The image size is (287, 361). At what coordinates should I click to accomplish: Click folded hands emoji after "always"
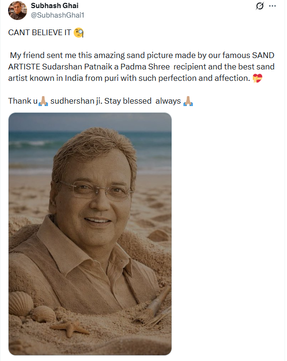(188, 101)
